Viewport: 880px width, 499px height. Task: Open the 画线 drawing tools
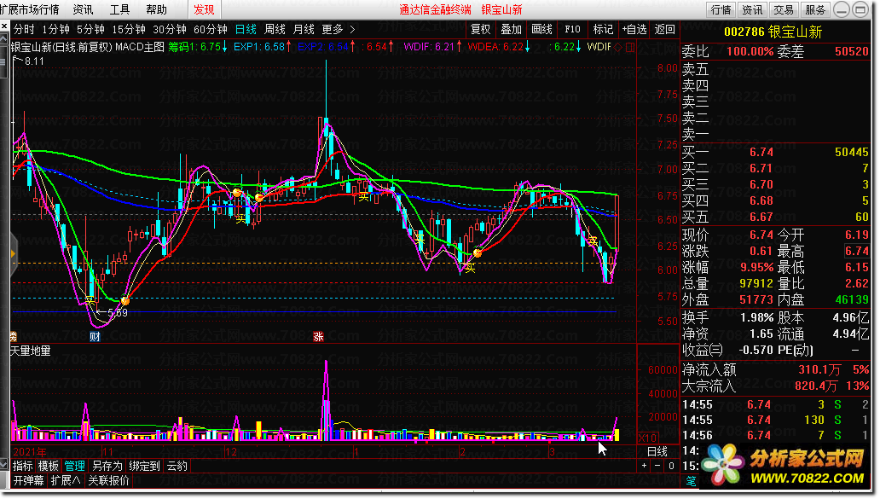542,29
